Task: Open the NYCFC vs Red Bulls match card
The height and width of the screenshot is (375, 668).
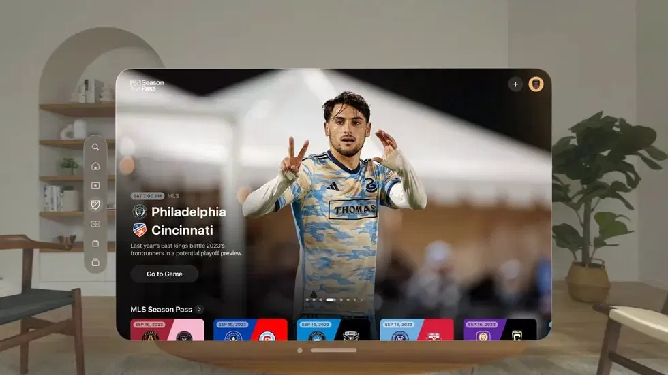Action: 416,329
